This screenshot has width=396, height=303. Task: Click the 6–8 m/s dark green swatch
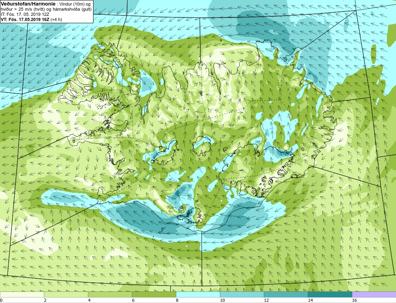click(x=154, y=294)
